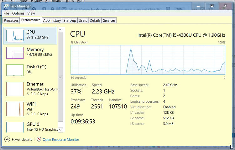Go to the Start-up tab
This screenshot has width=235, height=150.
click(x=70, y=20)
